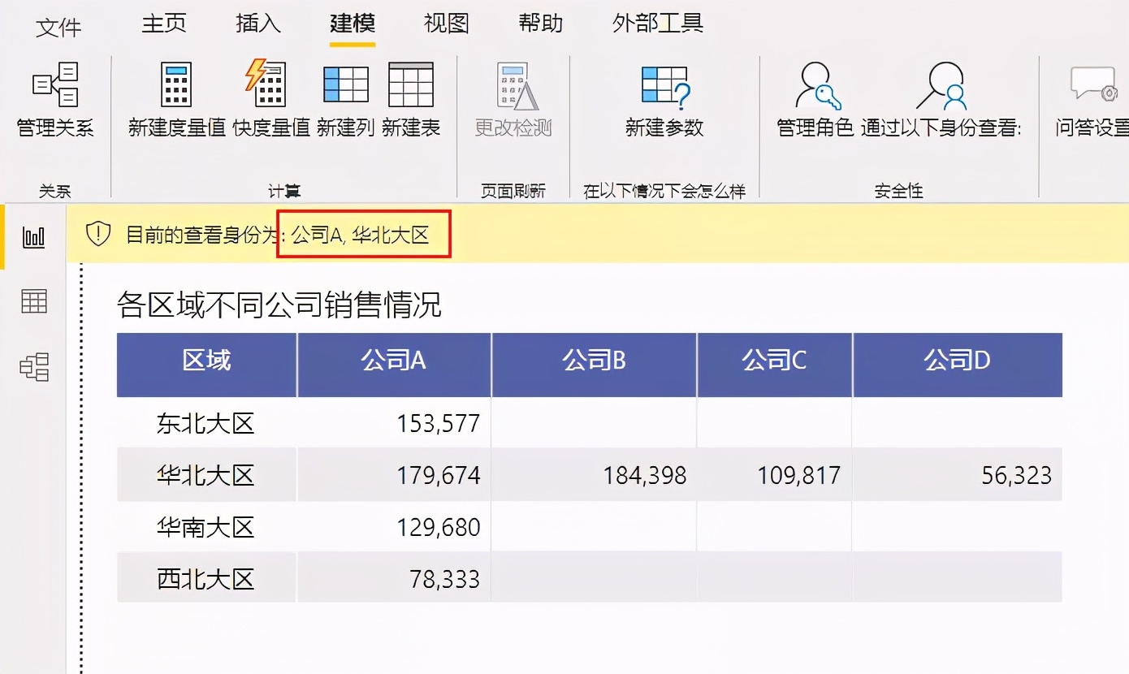The width and height of the screenshot is (1129, 674).
Task: Click the 区域 column header
Action: 206,365
